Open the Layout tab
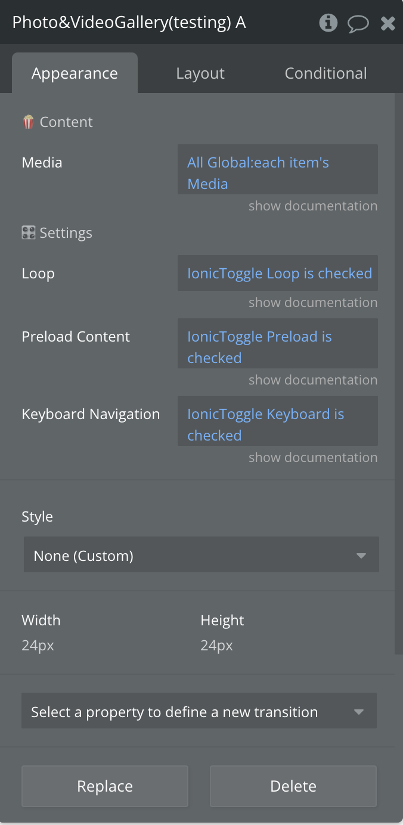 click(x=200, y=73)
